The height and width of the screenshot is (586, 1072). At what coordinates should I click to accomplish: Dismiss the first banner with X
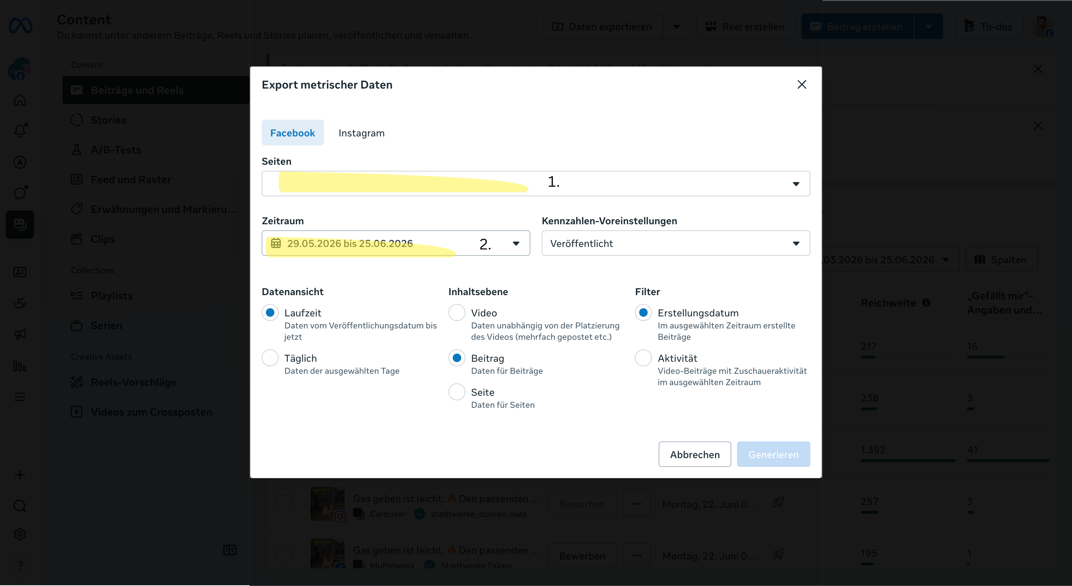1038,69
